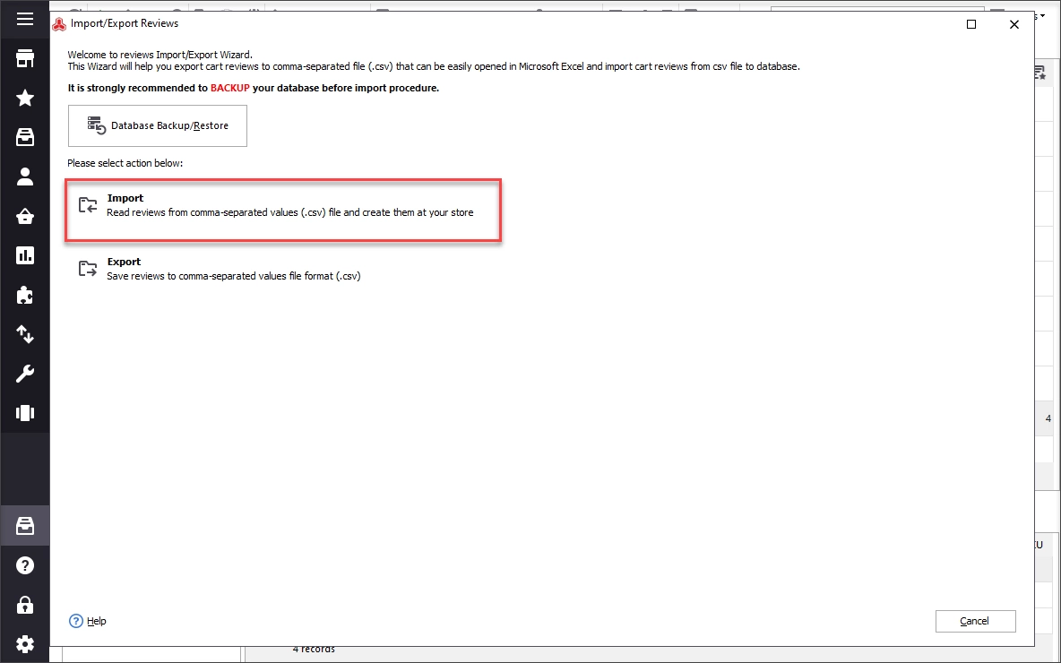Click the Database Backup/Restore button

pos(158,125)
